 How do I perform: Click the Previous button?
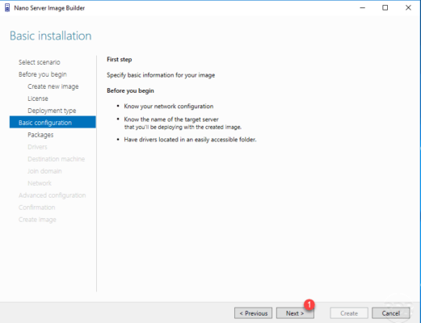[x=253, y=313]
